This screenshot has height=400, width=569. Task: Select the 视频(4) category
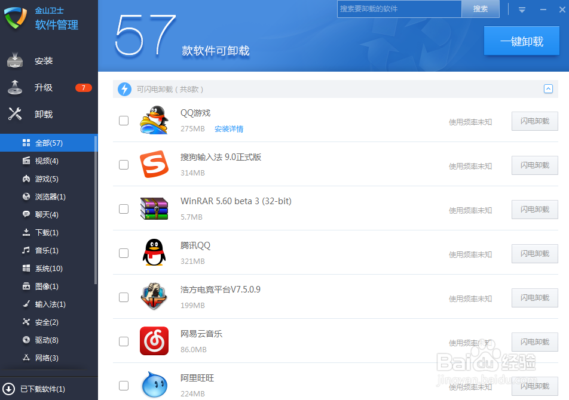(47, 161)
